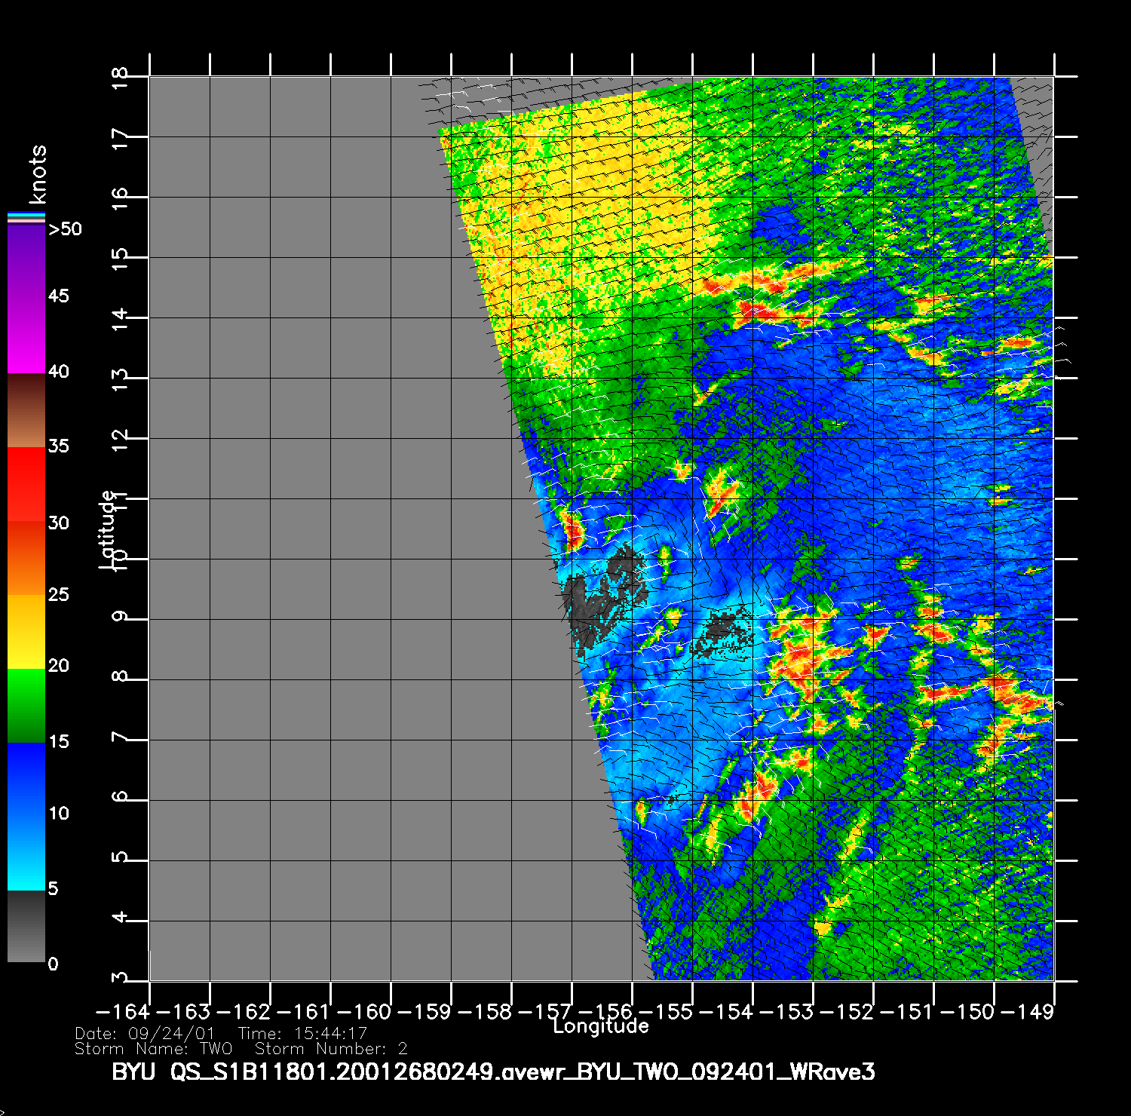The height and width of the screenshot is (1116, 1131).
Task: Select the Latitude axis title
Action: 109,529
